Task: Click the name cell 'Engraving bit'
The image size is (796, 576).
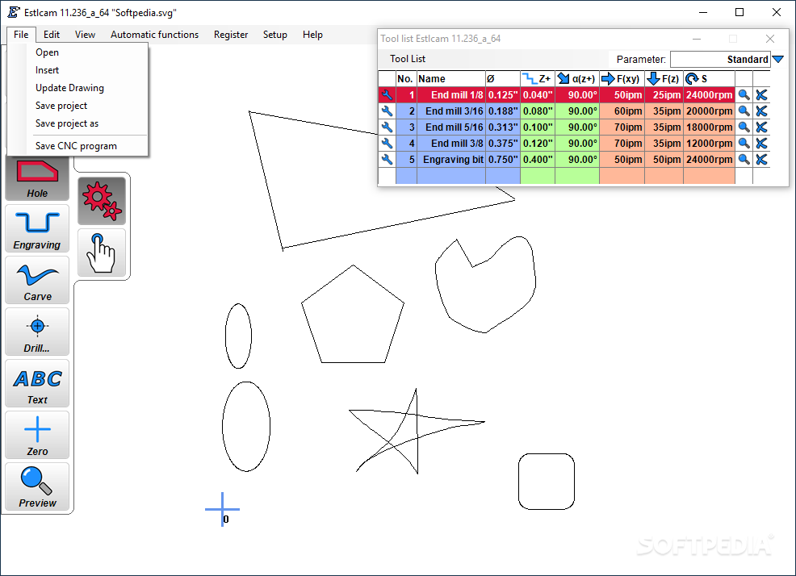Action: click(x=450, y=160)
